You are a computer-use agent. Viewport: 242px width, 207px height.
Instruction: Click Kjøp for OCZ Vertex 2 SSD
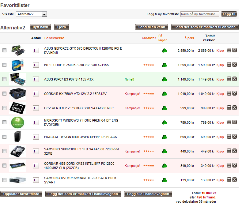220,108
